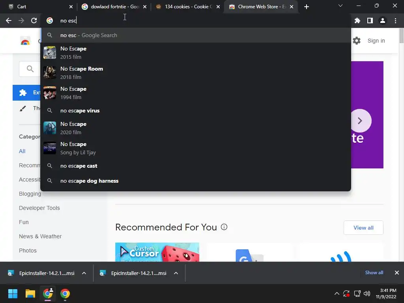Select the All category
Image resolution: width=404 pixels, height=303 pixels.
(22, 151)
